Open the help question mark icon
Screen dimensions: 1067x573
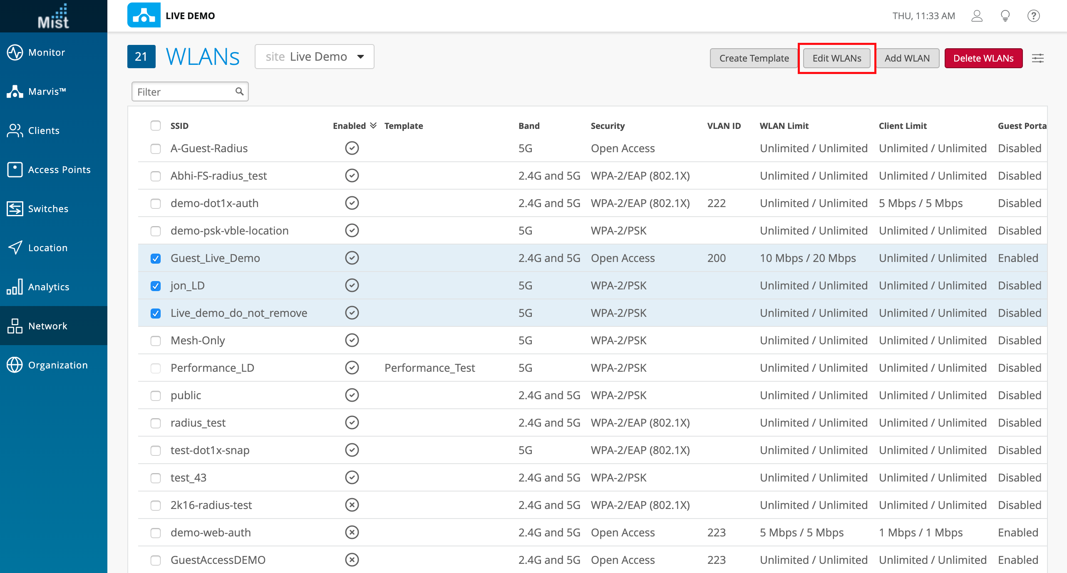tap(1033, 16)
